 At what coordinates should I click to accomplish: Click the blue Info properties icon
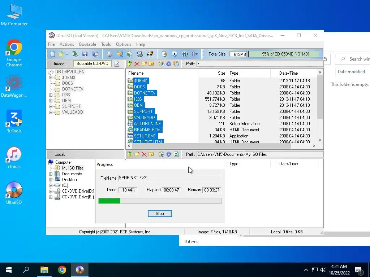click(x=175, y=54)
